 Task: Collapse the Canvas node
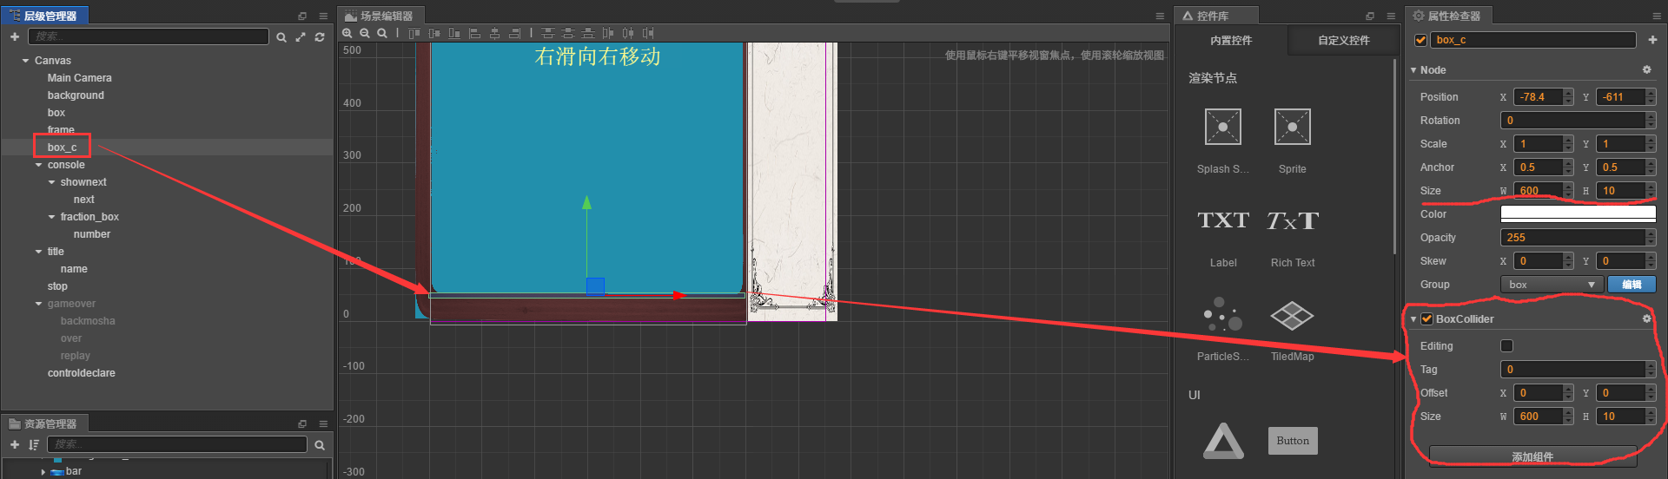point(26,61)
